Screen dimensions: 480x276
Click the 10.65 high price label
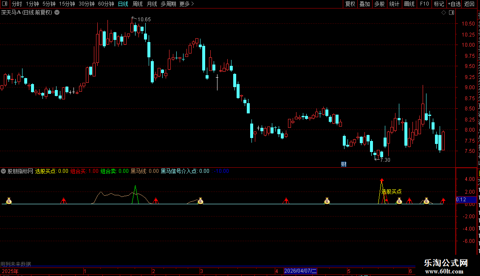tap(144, 19)
